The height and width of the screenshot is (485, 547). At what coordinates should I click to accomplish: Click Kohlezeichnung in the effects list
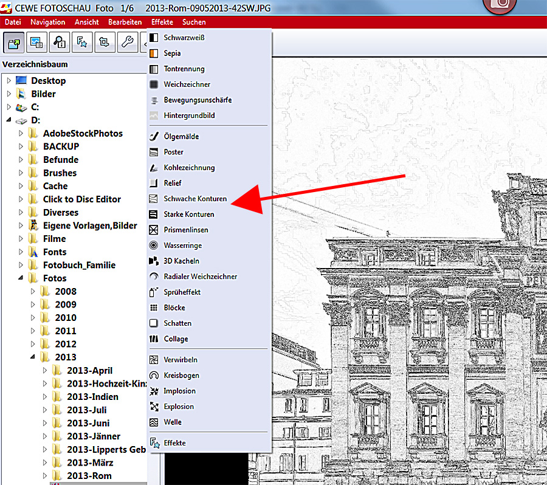(188, 168)
